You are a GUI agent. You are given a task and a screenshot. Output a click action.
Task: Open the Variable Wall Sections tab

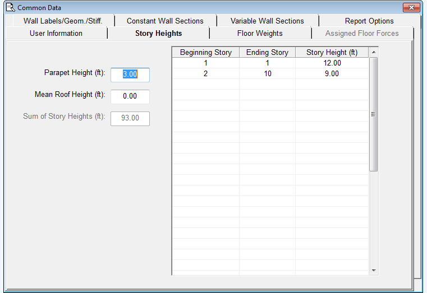point(267,21)
